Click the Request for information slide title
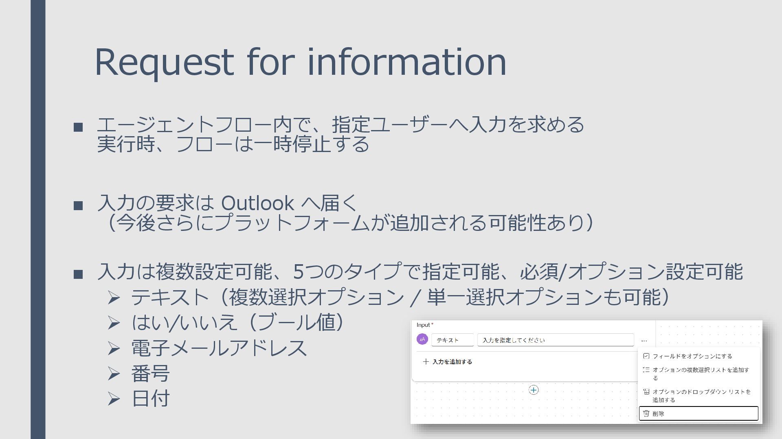This screenshot has width=782, height=439. point(300,62)
